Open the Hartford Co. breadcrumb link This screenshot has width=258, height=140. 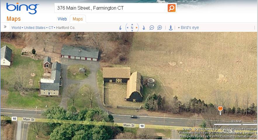tap(66, 28)
